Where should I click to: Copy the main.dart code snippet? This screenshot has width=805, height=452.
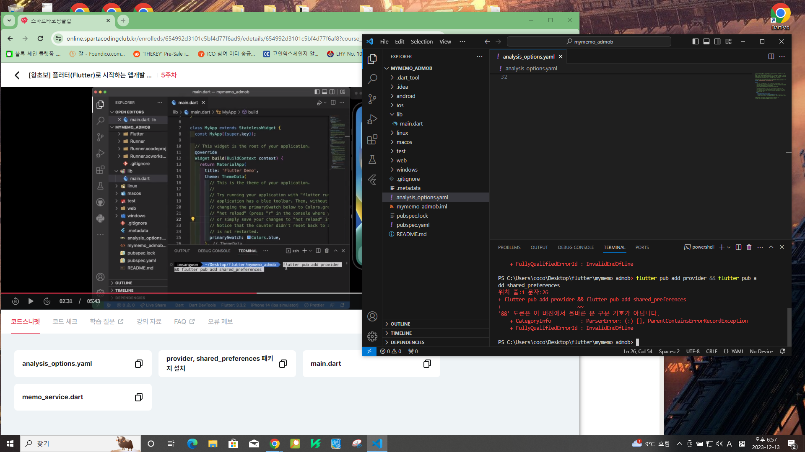(427, 364)
